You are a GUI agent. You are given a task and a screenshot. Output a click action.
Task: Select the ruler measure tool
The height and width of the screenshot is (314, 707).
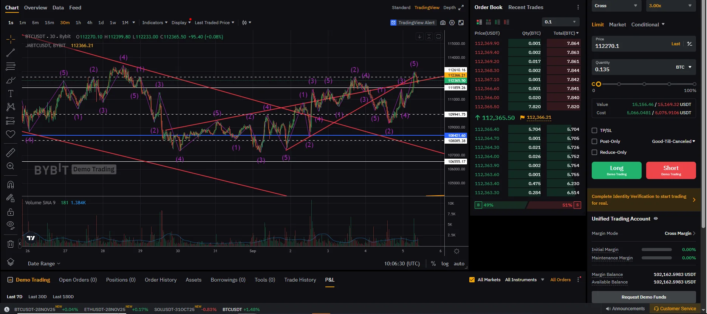[11, 152]
